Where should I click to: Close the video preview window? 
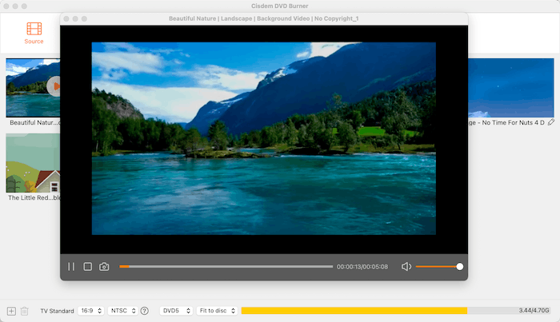pos(65,18)
